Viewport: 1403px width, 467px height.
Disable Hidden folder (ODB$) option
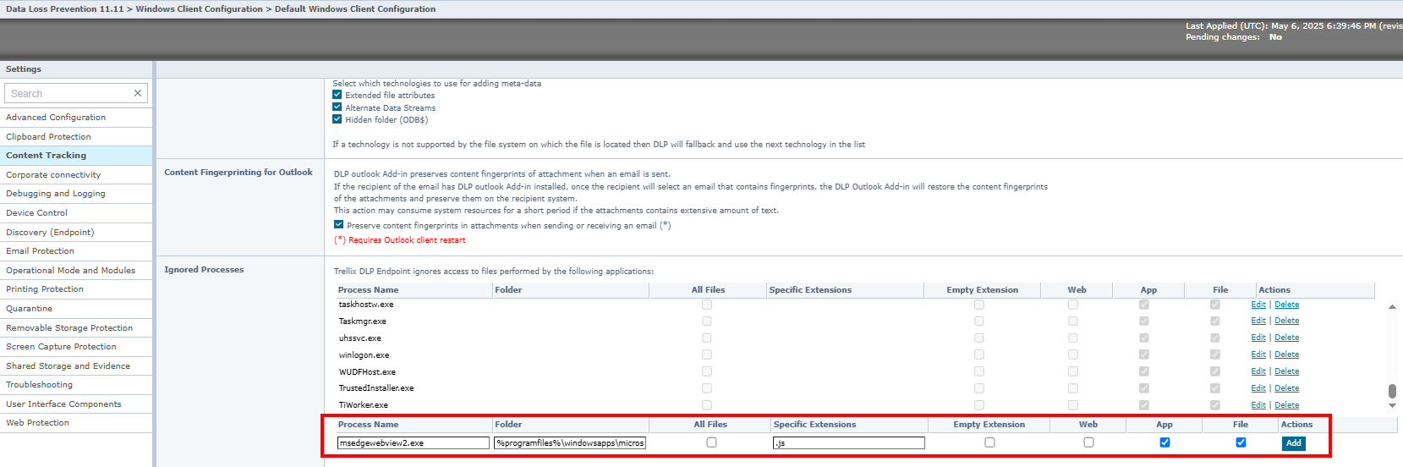point(337,119)
